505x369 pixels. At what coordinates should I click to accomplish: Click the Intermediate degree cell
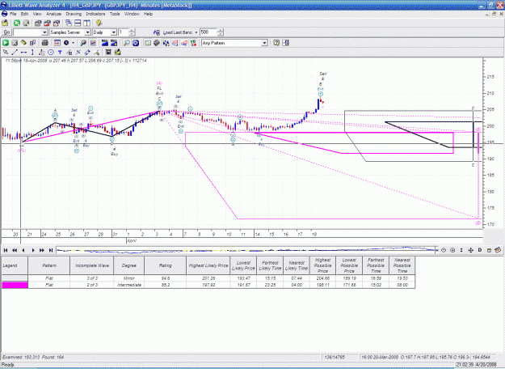[128, 285]
